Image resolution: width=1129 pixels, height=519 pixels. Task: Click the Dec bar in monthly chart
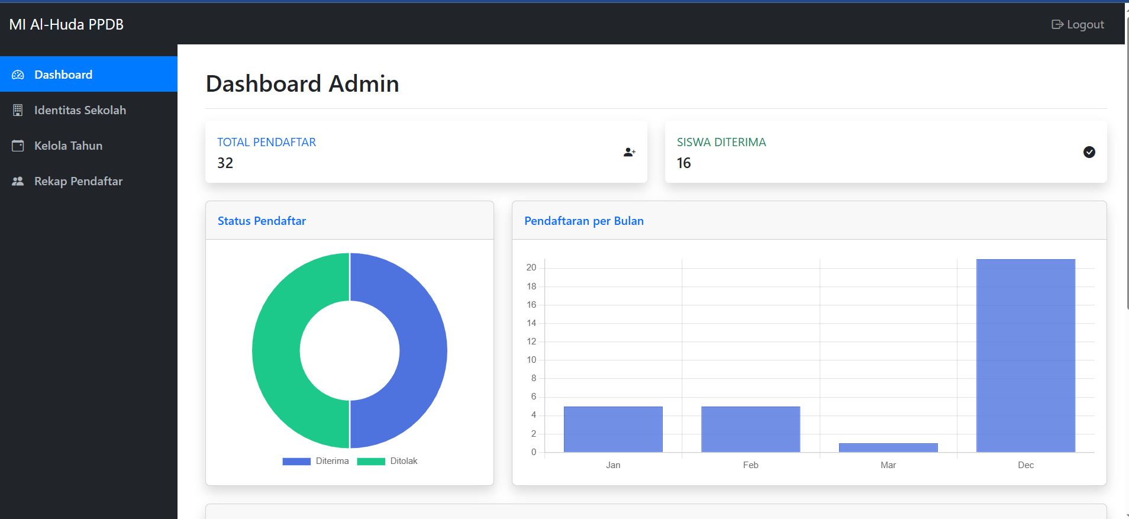click(1025, 355)
